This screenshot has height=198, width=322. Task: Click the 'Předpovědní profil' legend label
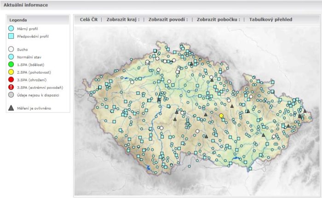tap(33, 36)
